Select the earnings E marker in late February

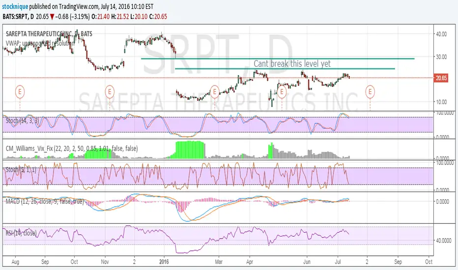[x=215, y=92]
